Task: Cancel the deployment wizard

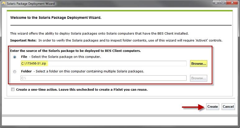Action: coord(228,107)
